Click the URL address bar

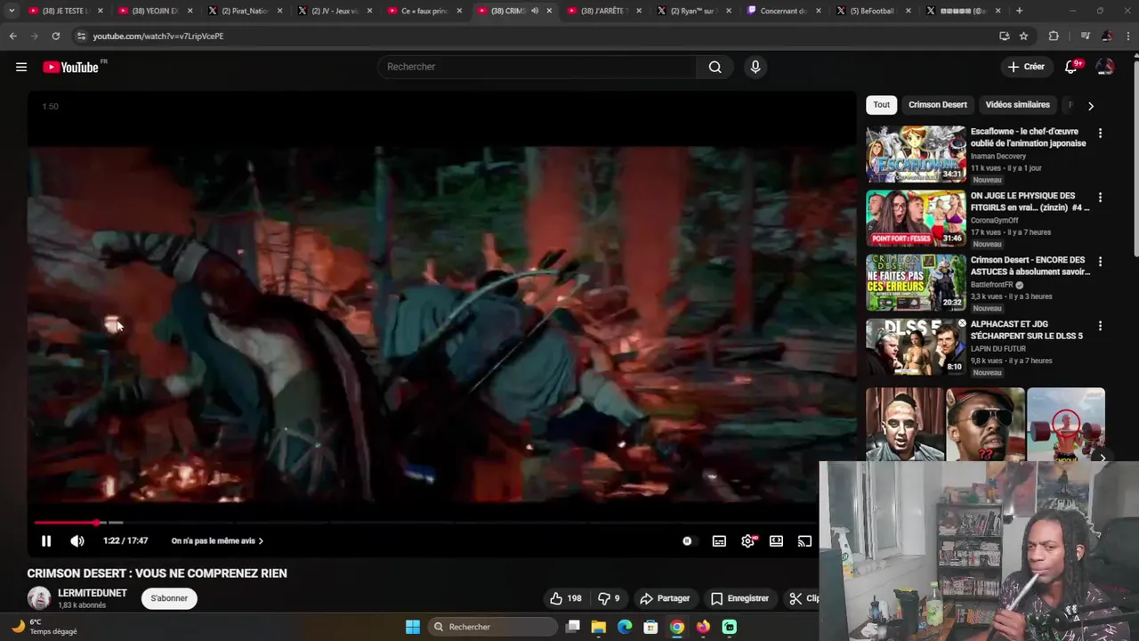(534, 36)
